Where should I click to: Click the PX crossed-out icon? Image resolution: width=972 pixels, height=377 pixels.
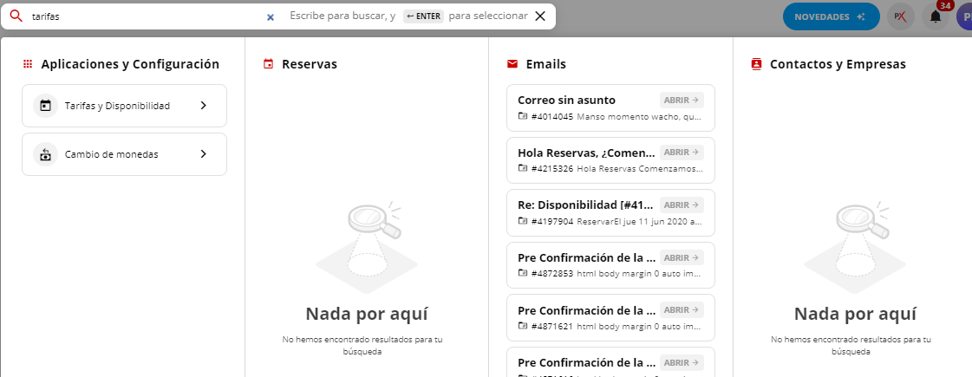tap(901, 16)
